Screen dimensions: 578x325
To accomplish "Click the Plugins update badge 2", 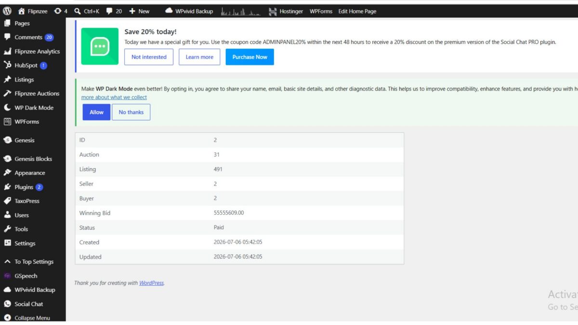I will (x=39, y=187).
